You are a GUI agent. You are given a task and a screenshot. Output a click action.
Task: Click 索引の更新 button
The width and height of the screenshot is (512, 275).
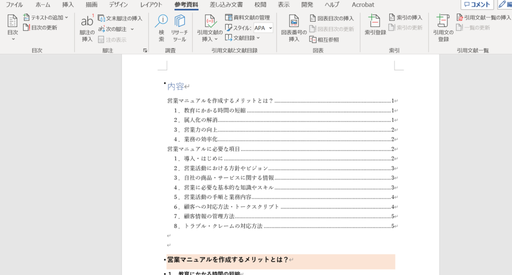405,28
